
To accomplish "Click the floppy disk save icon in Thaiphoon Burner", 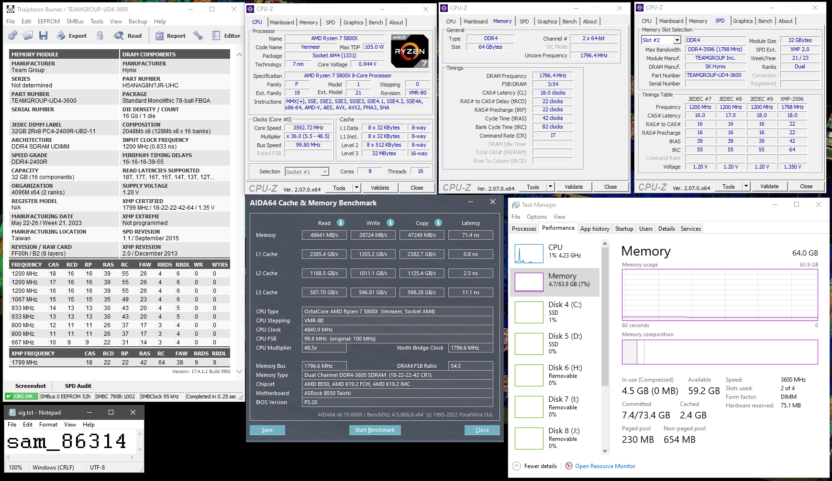I will click(x=44, y=35).
